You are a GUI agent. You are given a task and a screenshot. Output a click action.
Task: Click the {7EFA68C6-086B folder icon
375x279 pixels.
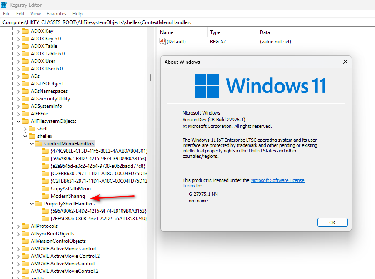(x=45, y=219)
